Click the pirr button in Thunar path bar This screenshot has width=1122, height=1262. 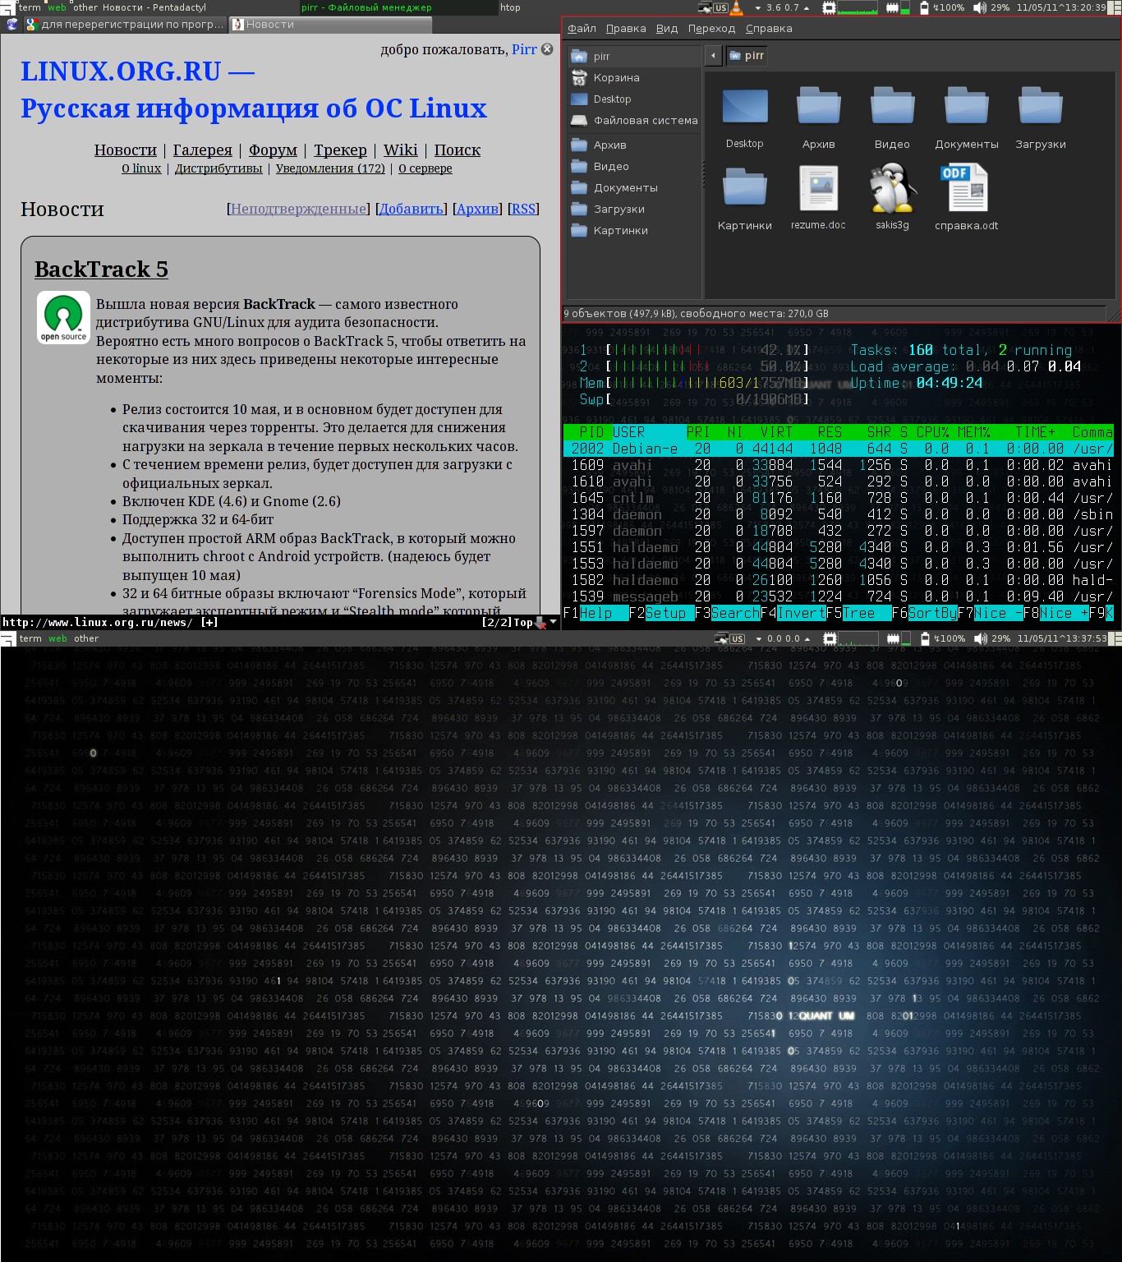(x=747, y=56)
